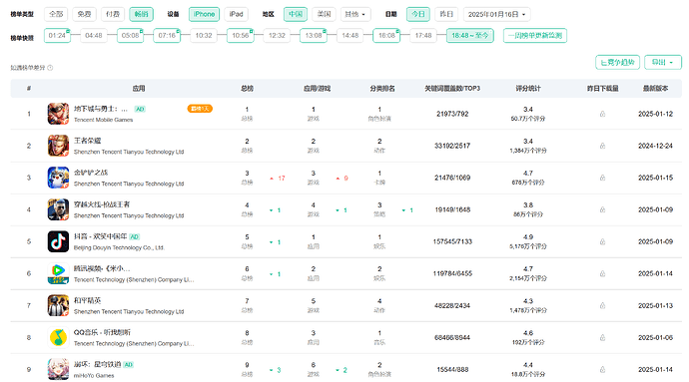Open the 穿越火线 app icon in row 4
Viewport: 689px width, 382px height.
pos(58,209)
